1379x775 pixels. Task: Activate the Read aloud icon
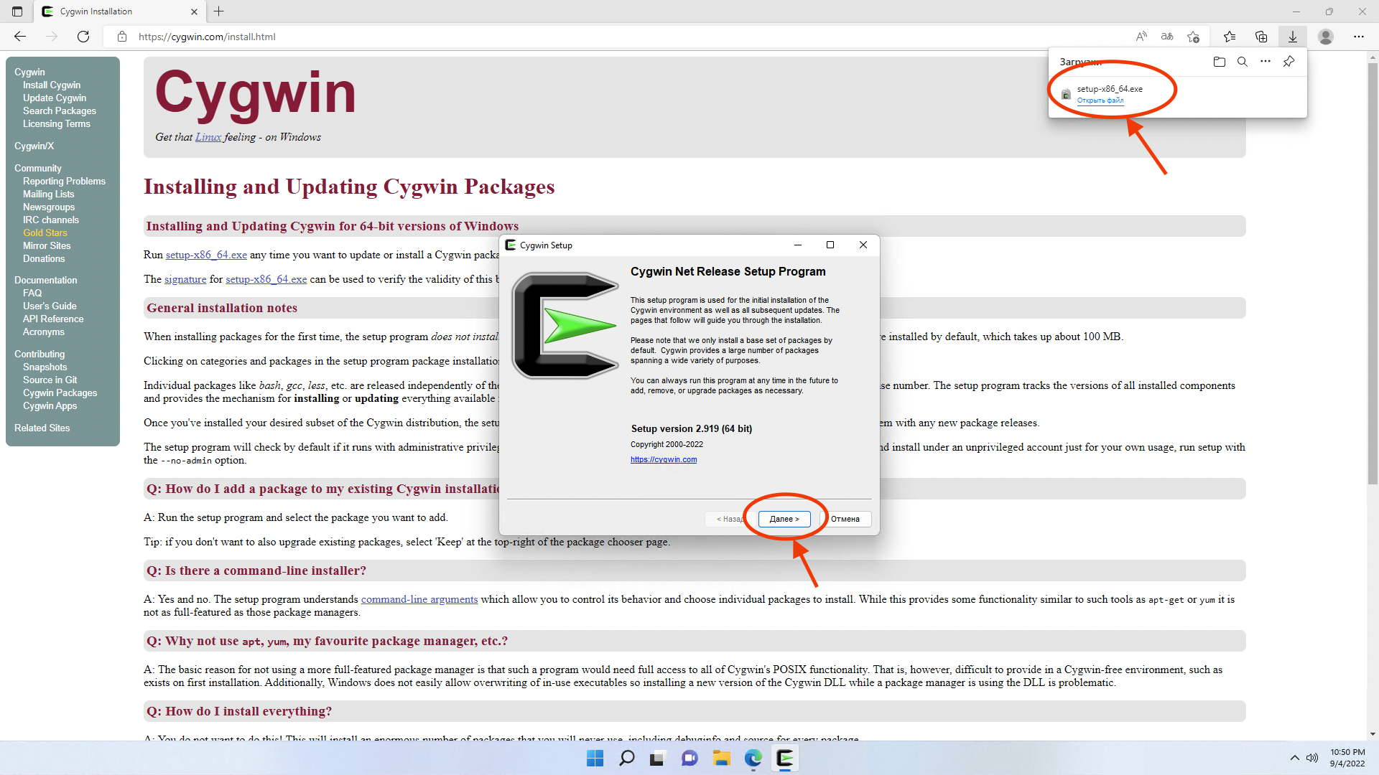pos(1141,37)
